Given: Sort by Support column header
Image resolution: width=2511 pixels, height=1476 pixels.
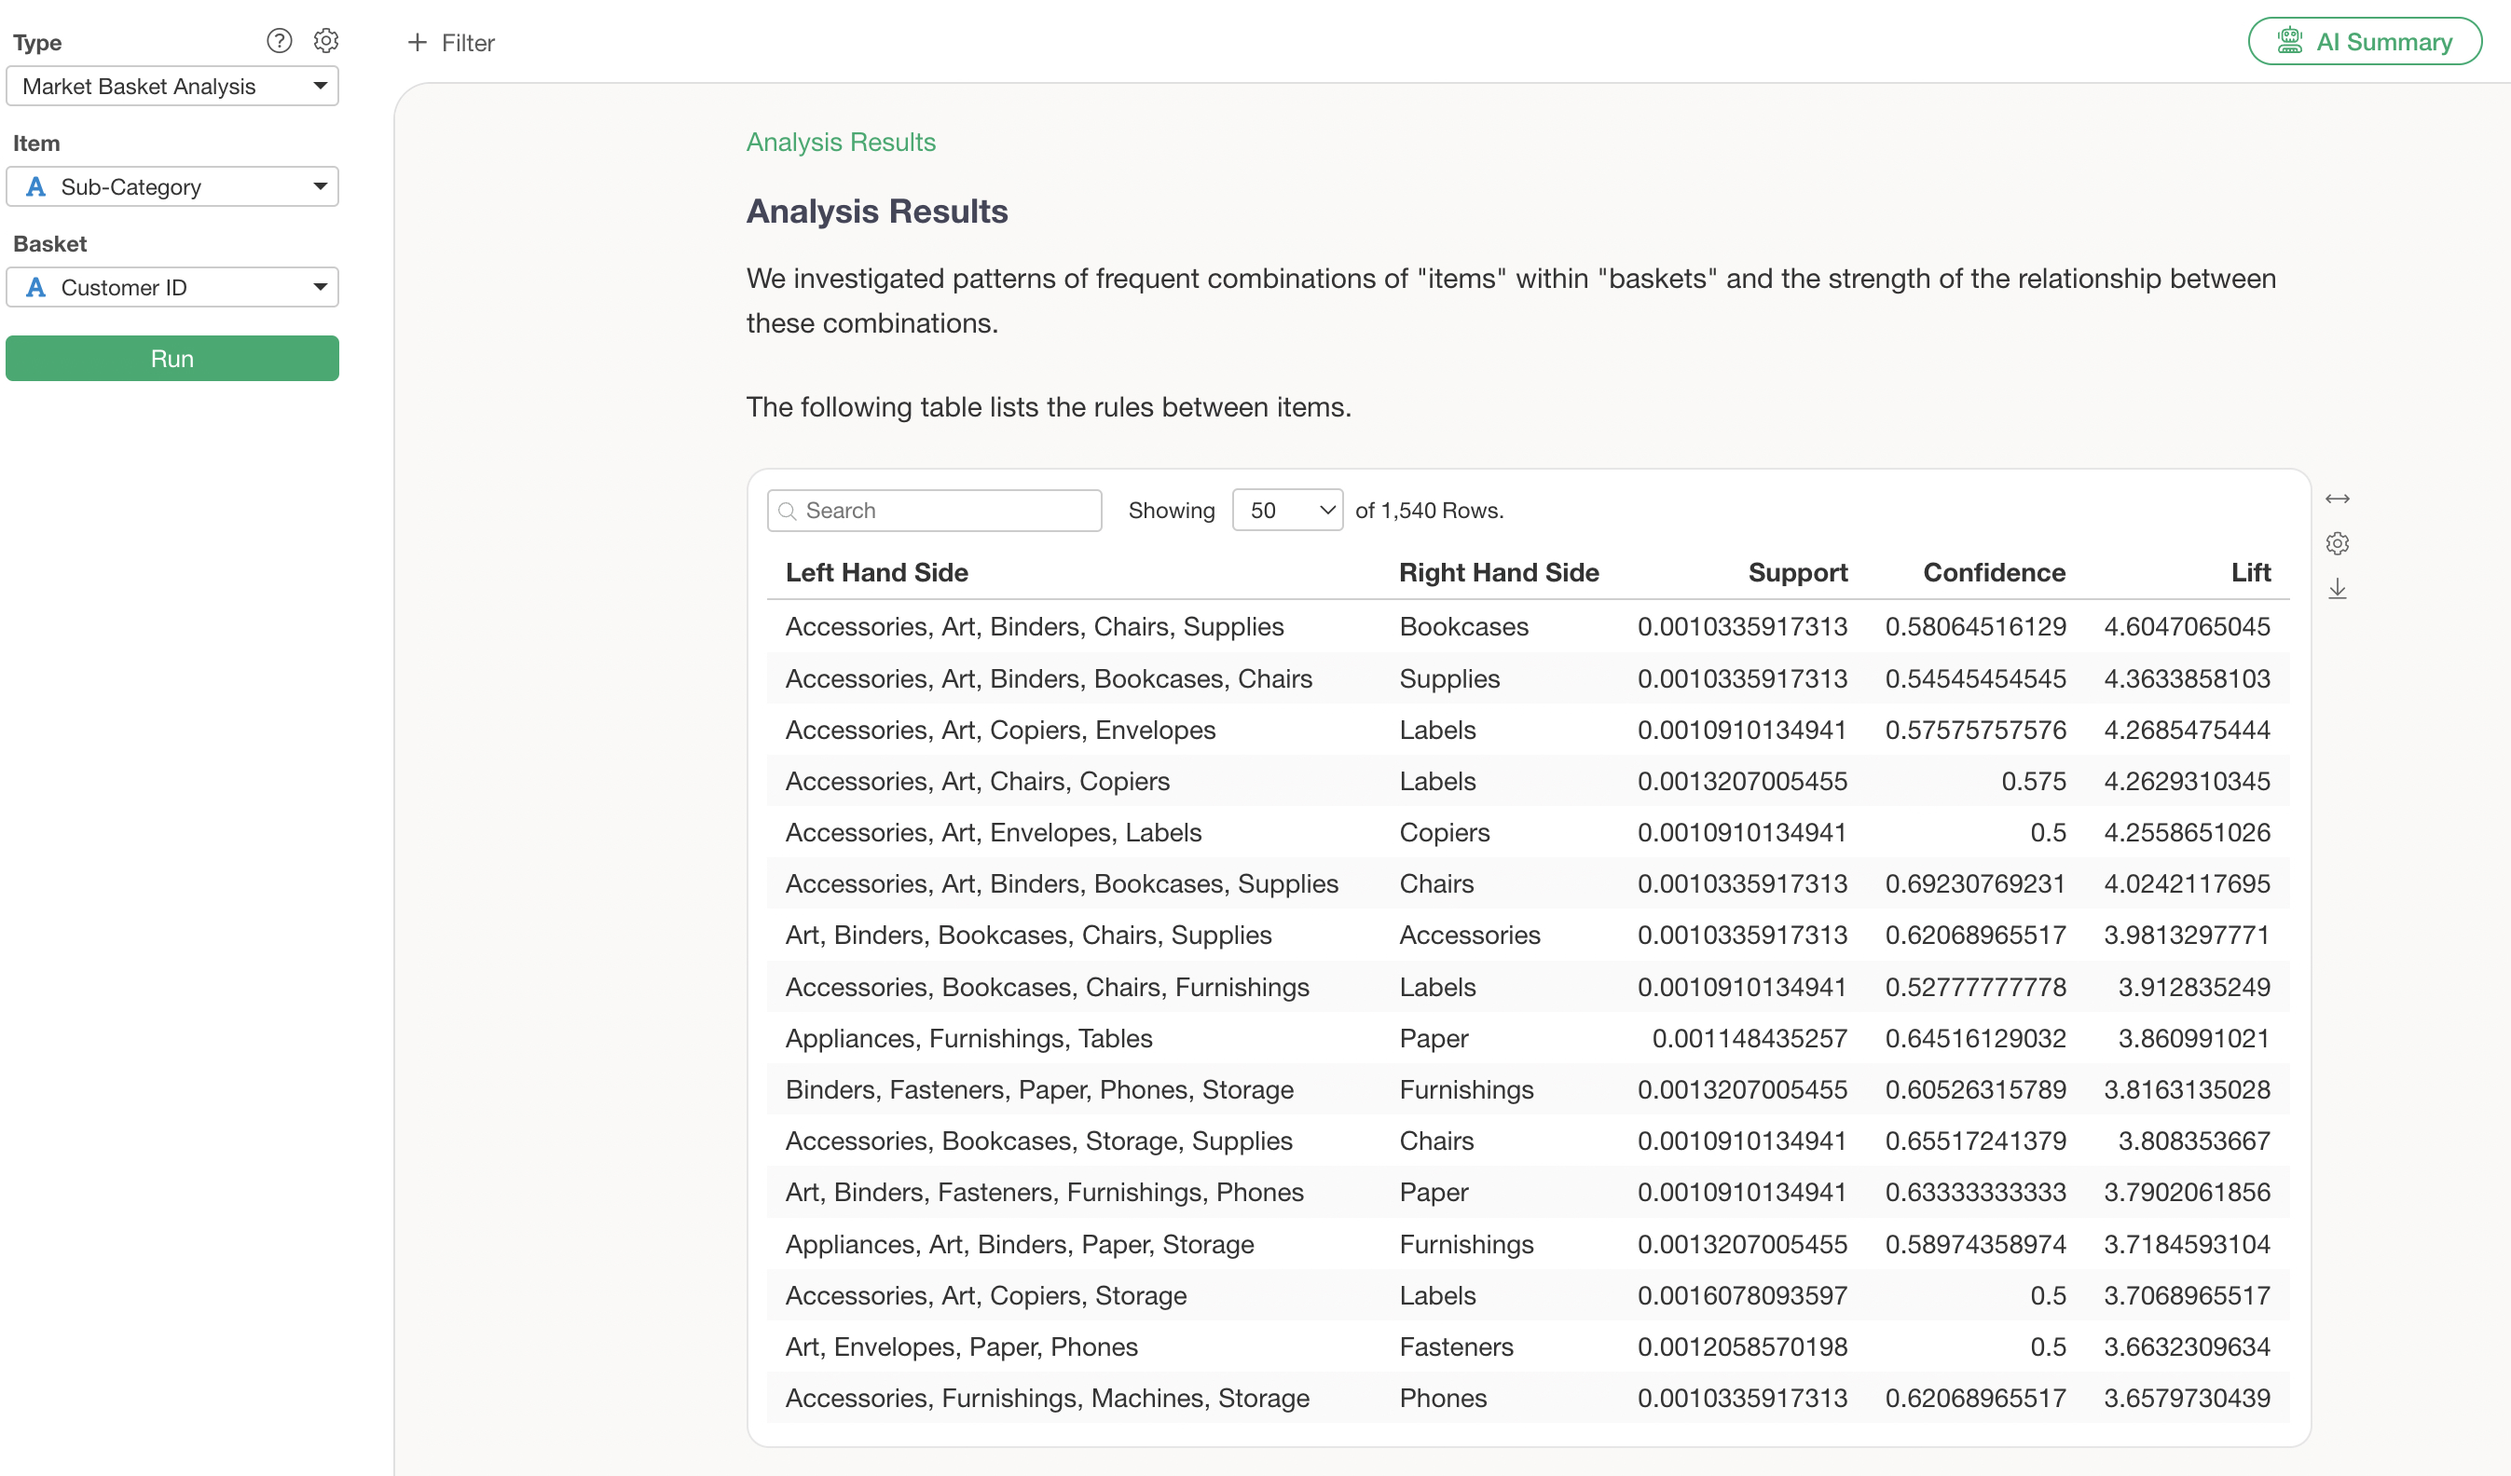Looking at the screenshot, I should pyautogui.click(x=1796, y=573).
